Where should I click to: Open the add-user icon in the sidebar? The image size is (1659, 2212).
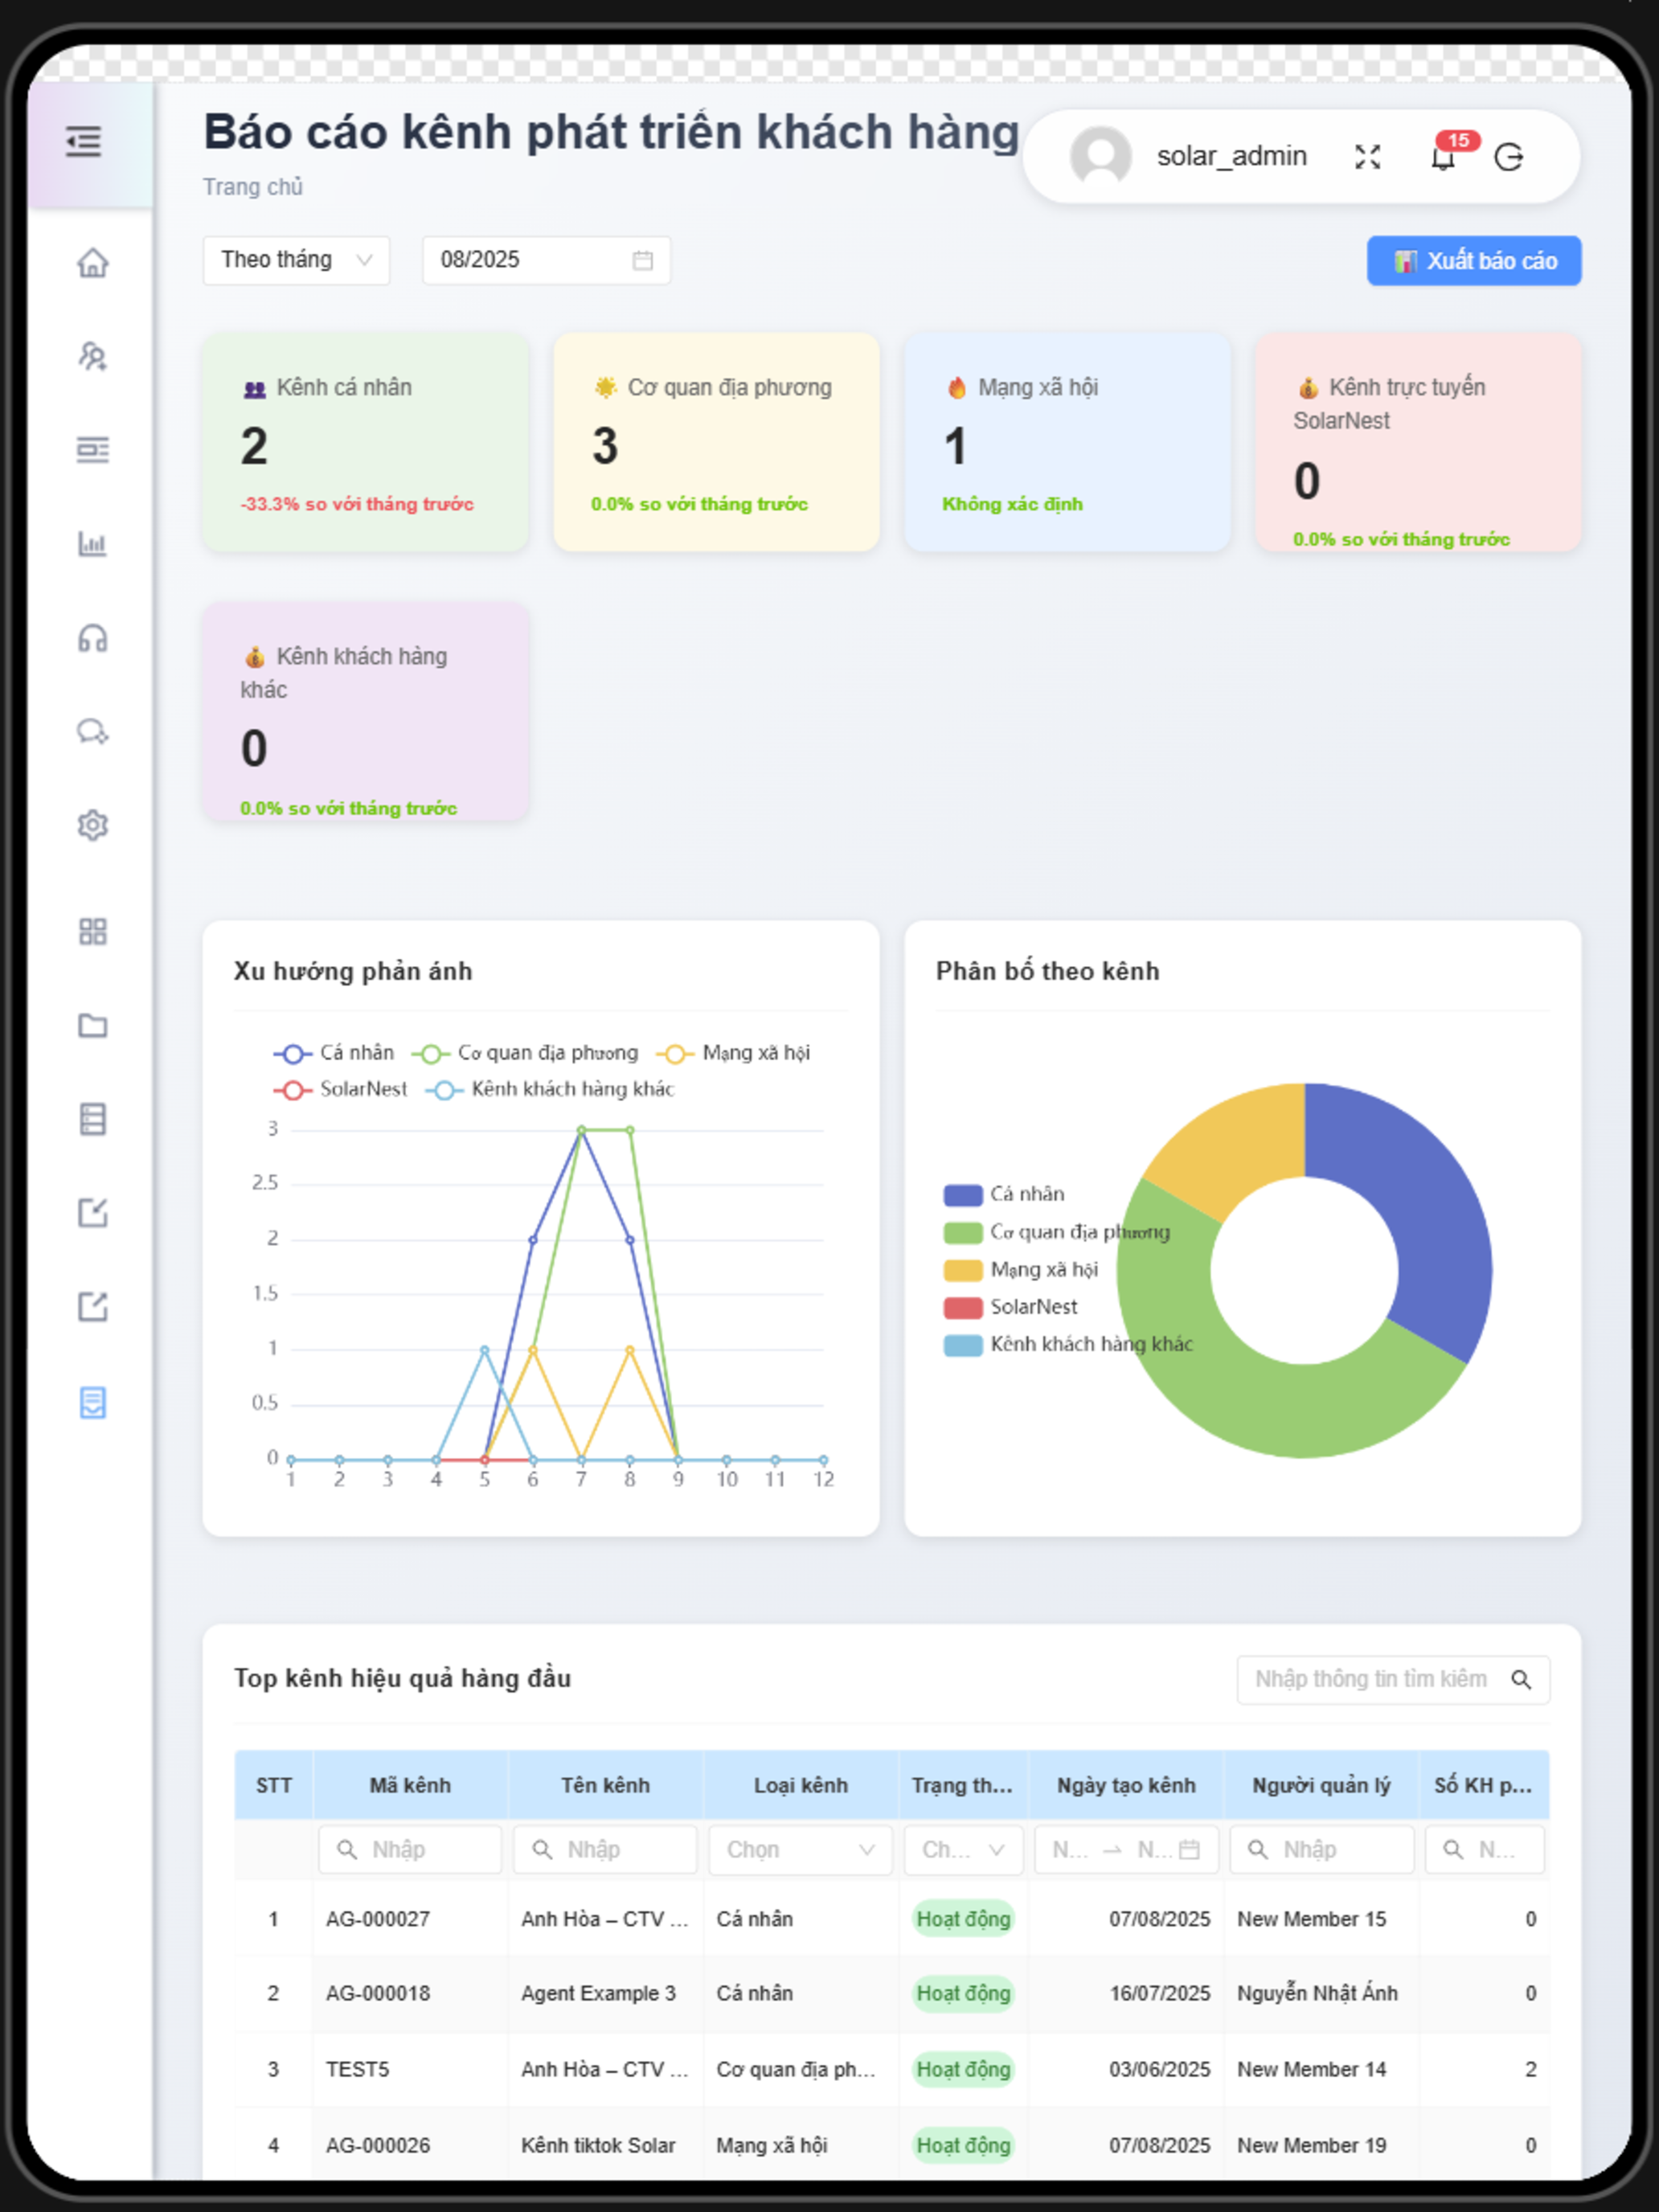93,356
